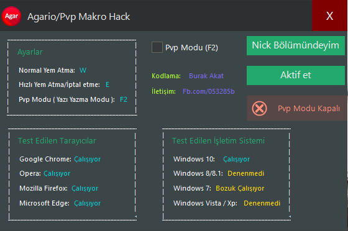Click the red X circle status icon
The width and height of the screenshot is (348, 231).
pyautogui.click(x=259, y=109)
